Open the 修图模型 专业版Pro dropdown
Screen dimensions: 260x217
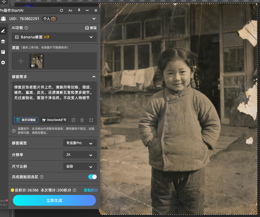point(80,143)
